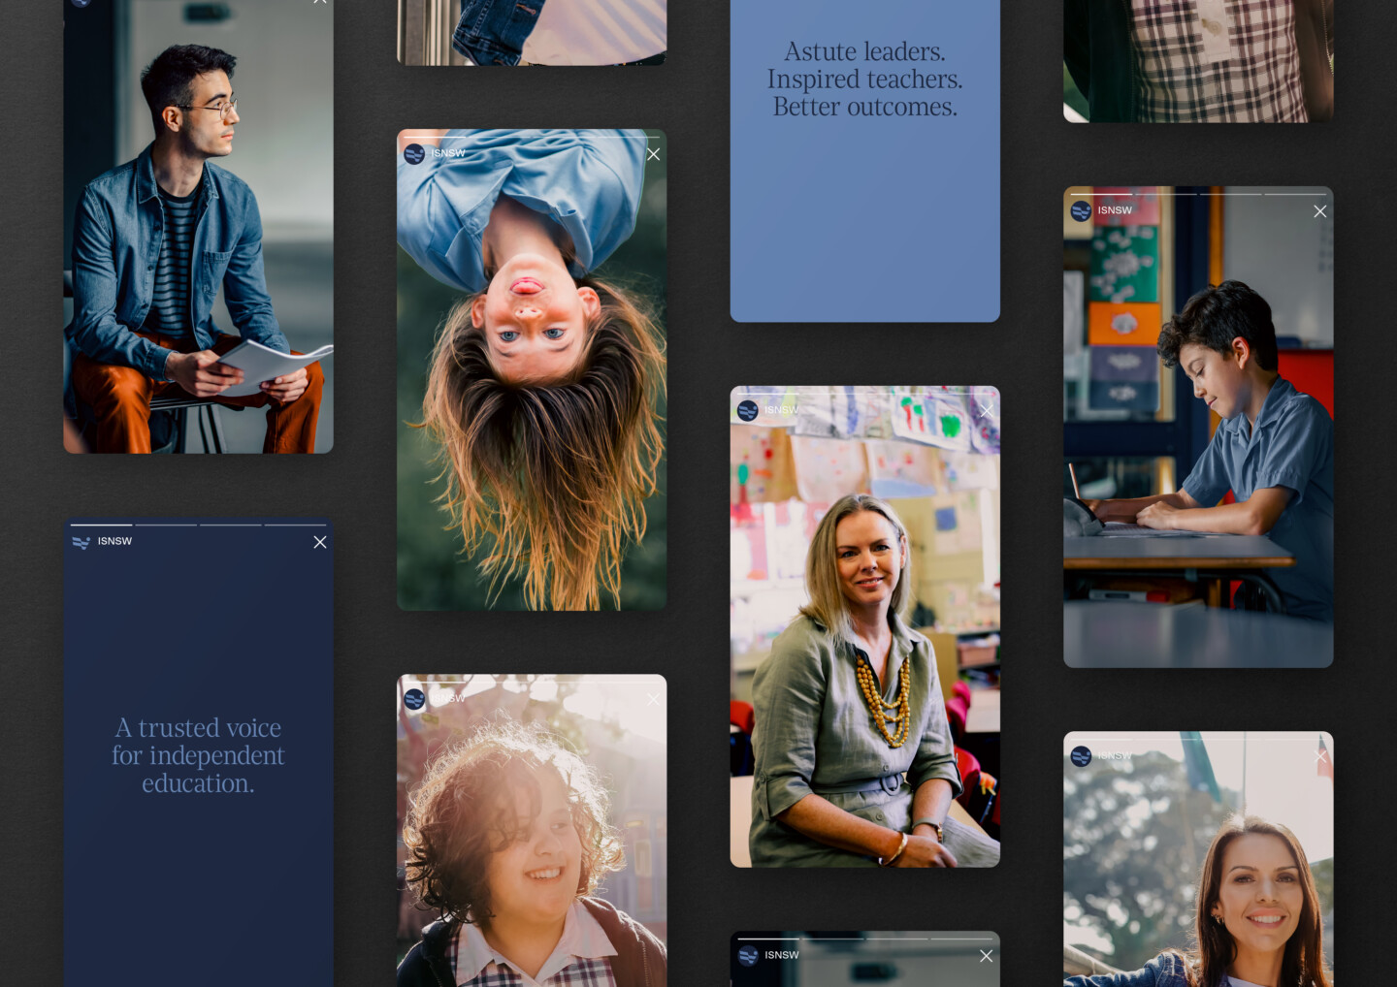
Task: Close the 'A trusted voice' story card
Action: pos(320,542)
